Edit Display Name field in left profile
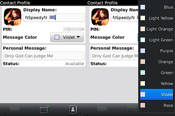This screenshot has width=175, height=116. (x=54, y=17)
